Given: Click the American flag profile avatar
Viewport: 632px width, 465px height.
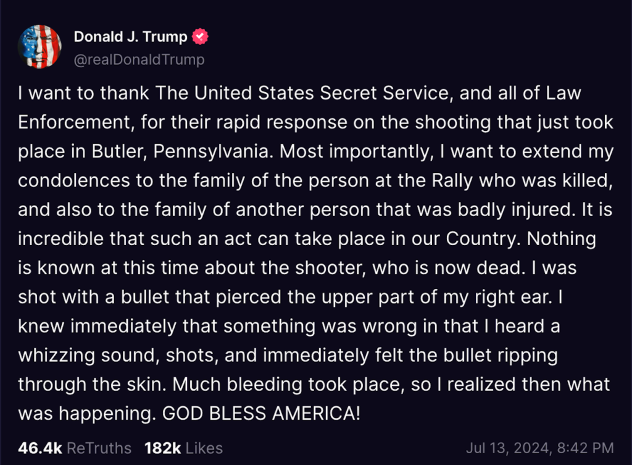Looking at the screenshot, I should pyautogui.click(x=40, y=47).
